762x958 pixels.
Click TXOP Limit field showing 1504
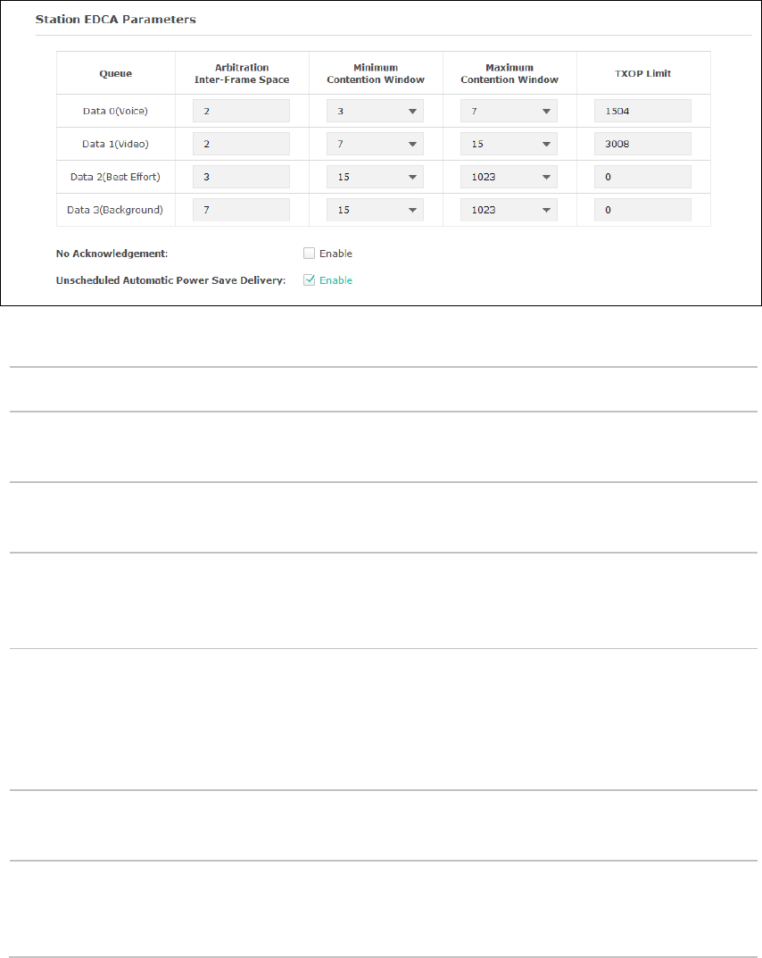click(x=643, y=112)
